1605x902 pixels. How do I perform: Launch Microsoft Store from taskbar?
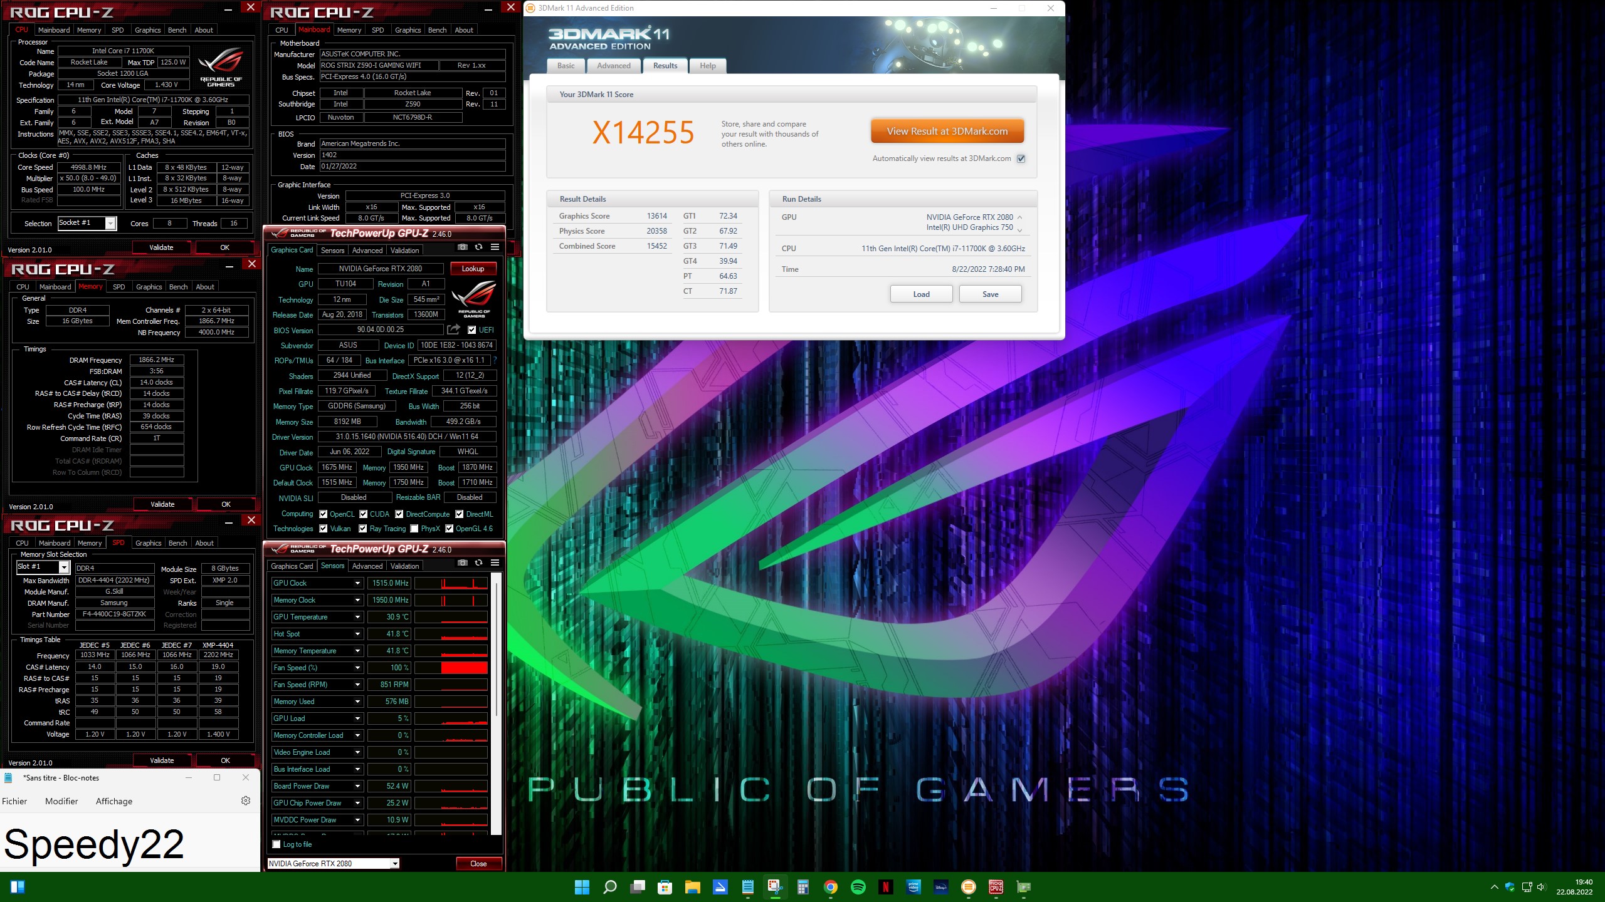pyautogui.click(x=665, y=887)
